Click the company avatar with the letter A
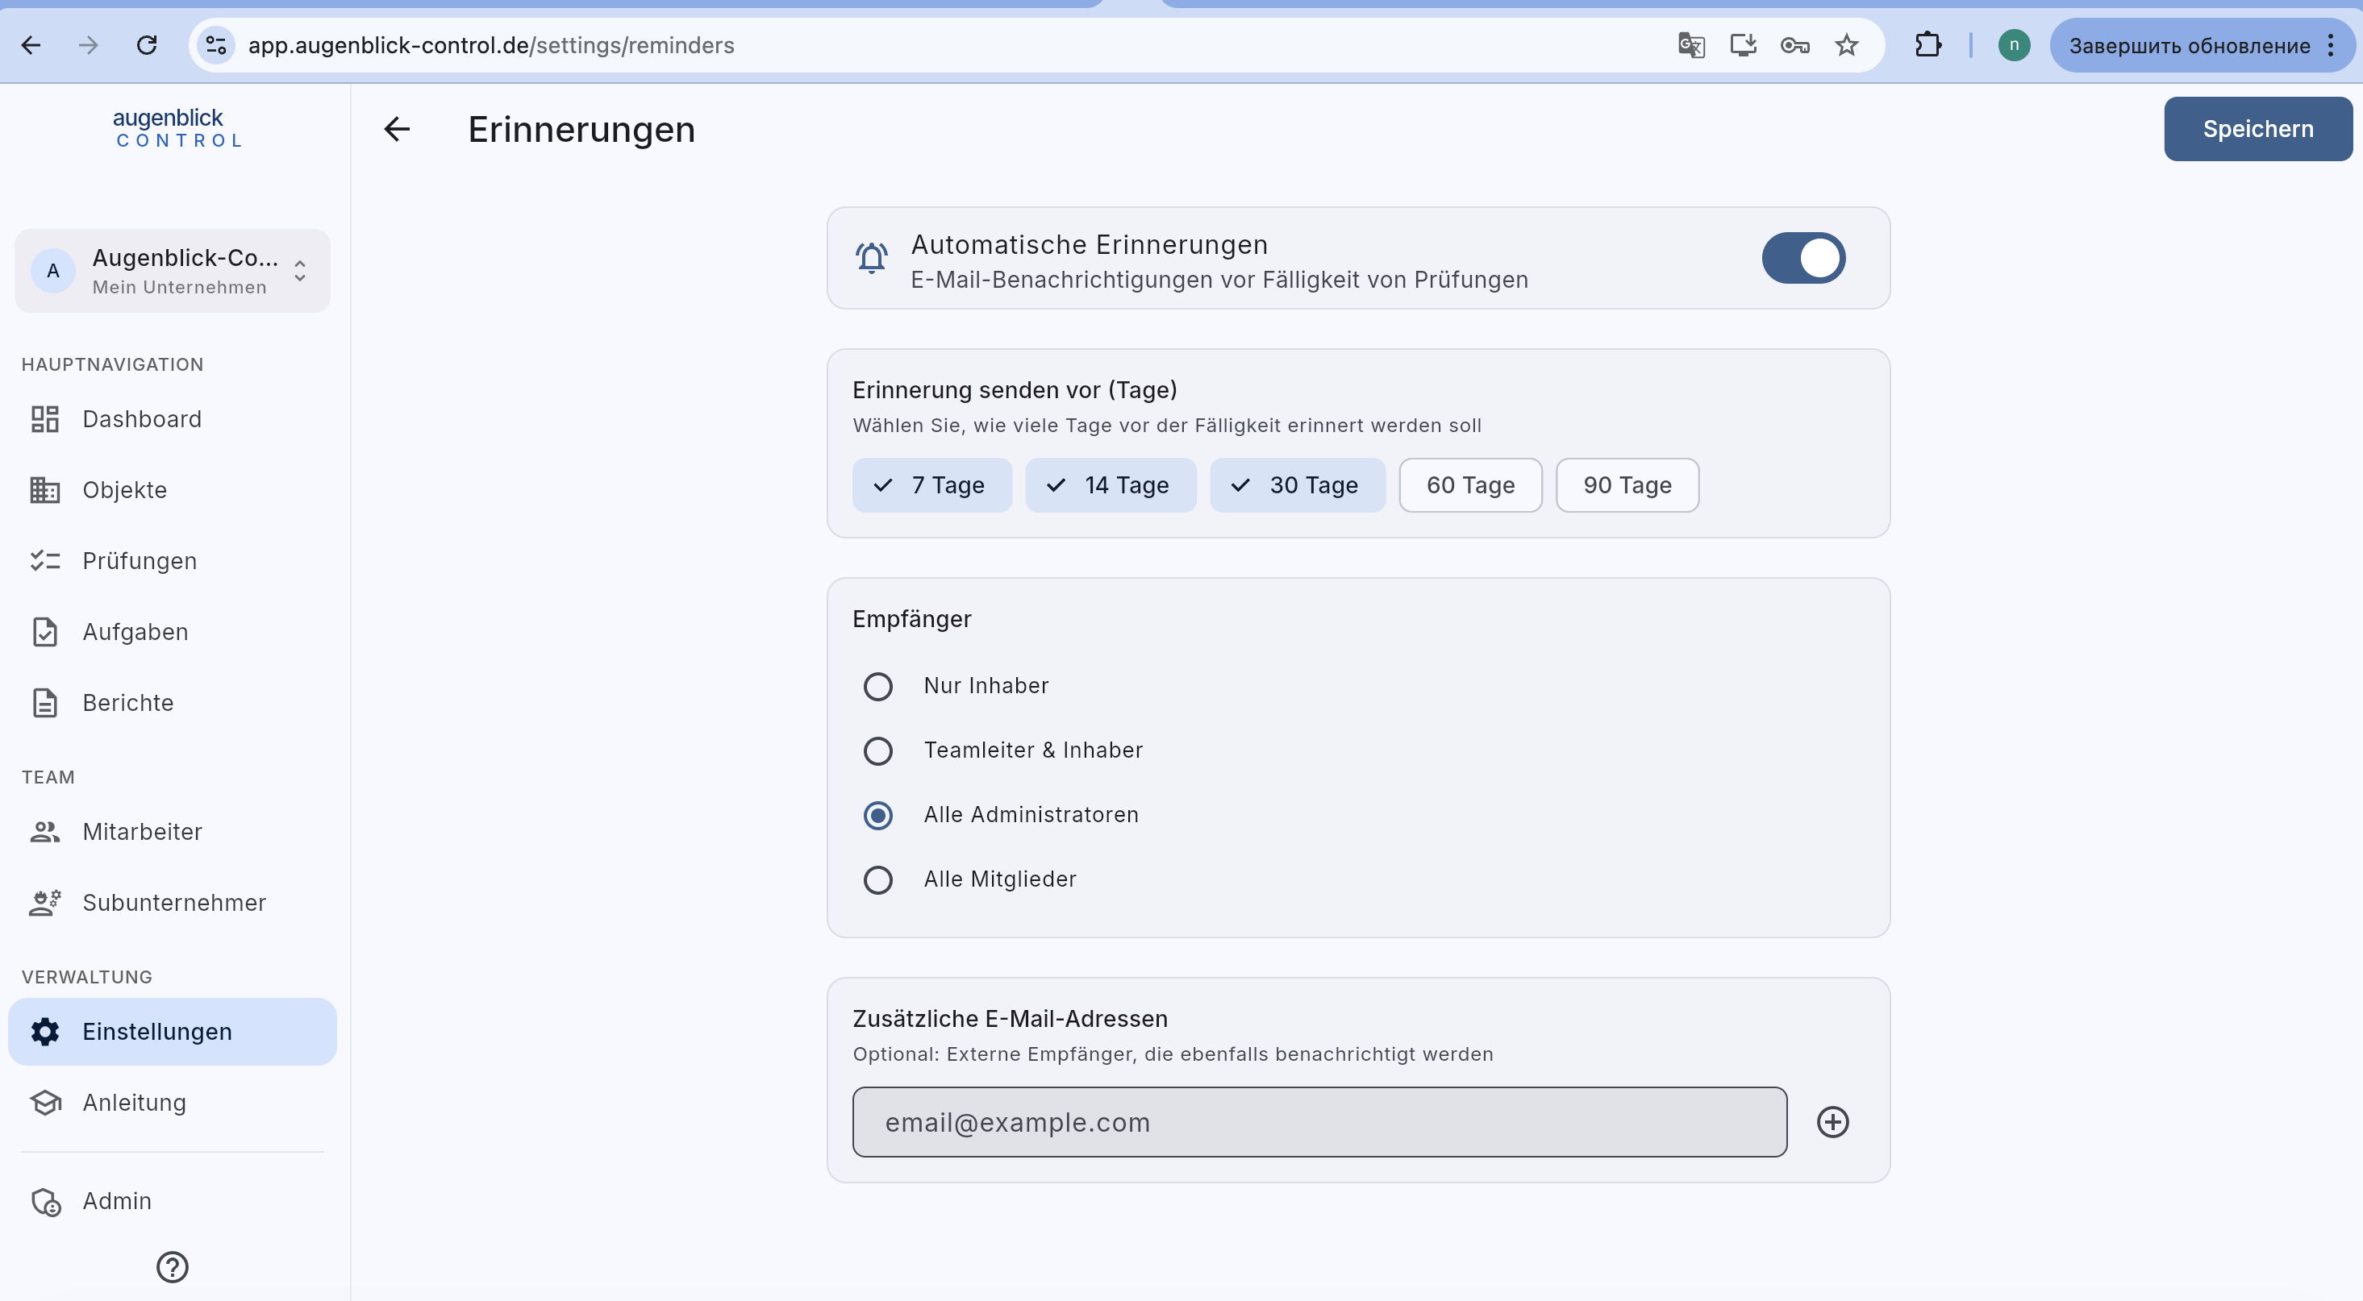Viewport: 2363px width, 1301px height. (53, 271)
